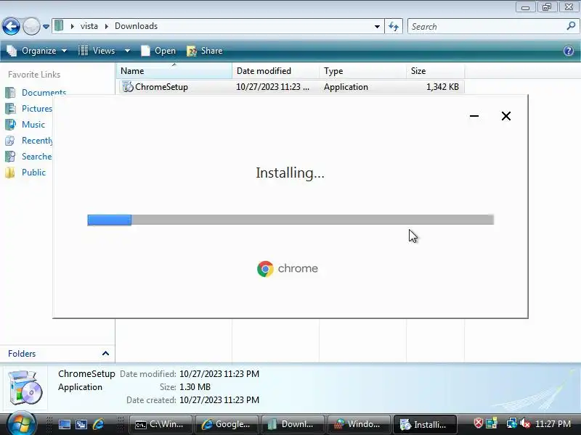581x435 pixels.
Task: Close the Chrome installer dialog
Action: 505,116
